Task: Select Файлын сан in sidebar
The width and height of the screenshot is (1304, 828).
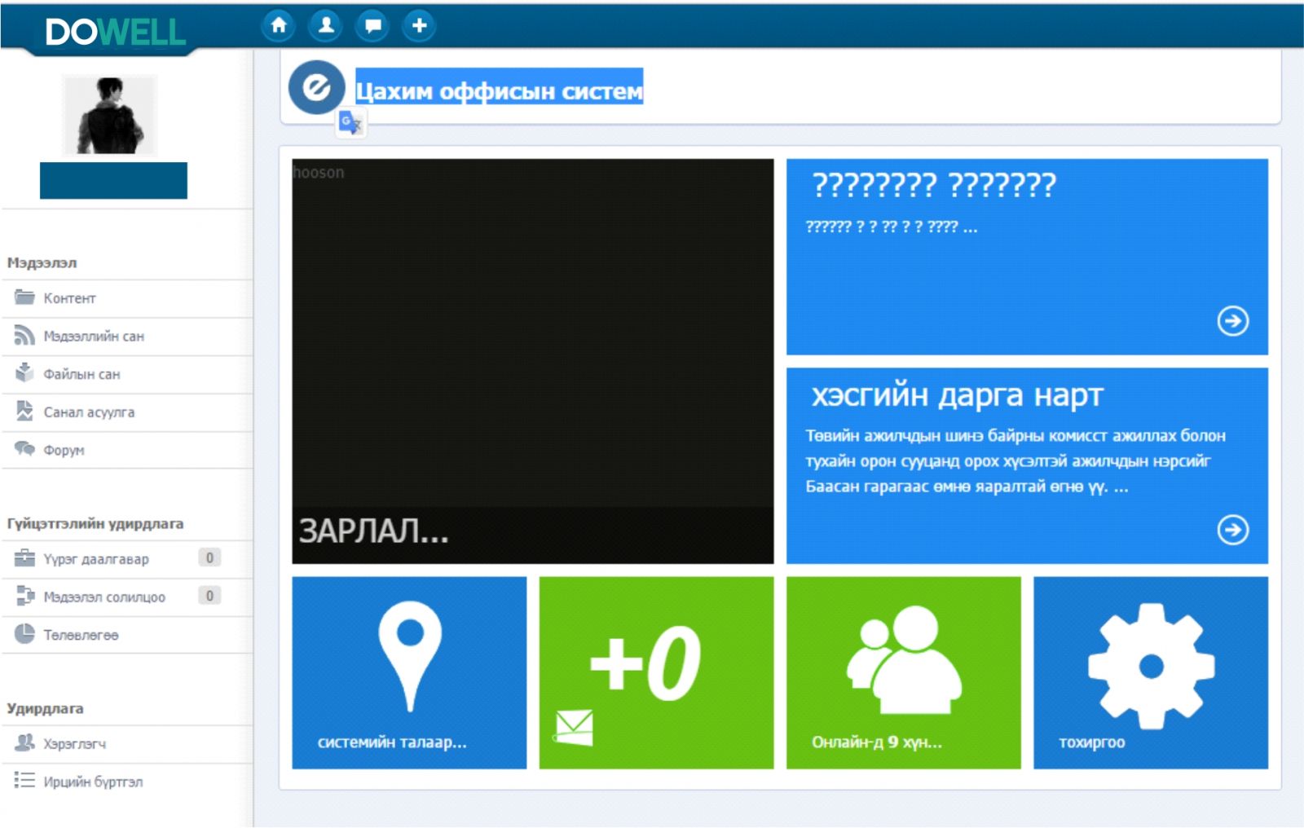Action: (x=81, y=374)
